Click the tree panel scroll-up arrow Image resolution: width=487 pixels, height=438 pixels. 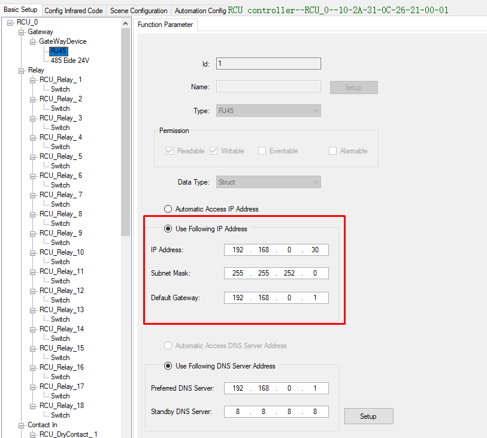point(125,23)
